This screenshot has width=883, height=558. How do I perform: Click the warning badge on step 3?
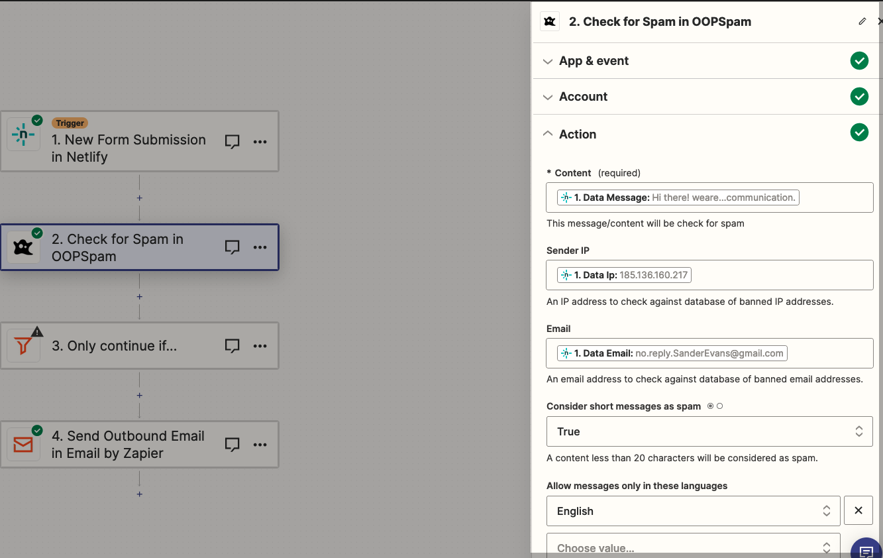(37, 331)
